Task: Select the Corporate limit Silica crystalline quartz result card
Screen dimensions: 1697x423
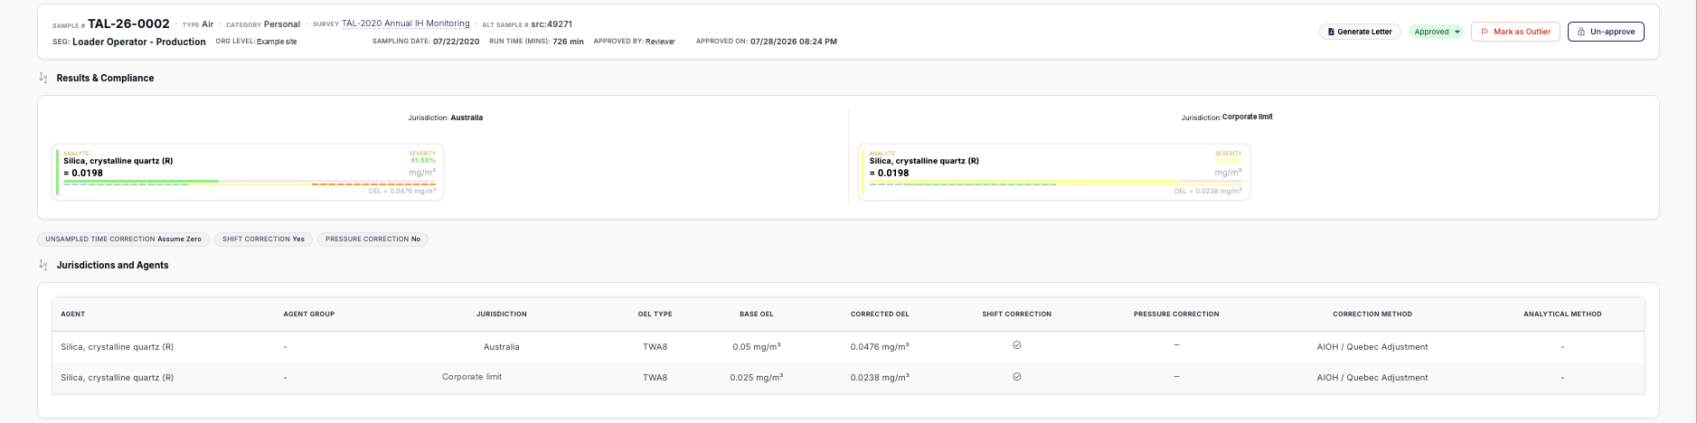Action: pyautogui.click(x=1054, y=172)
